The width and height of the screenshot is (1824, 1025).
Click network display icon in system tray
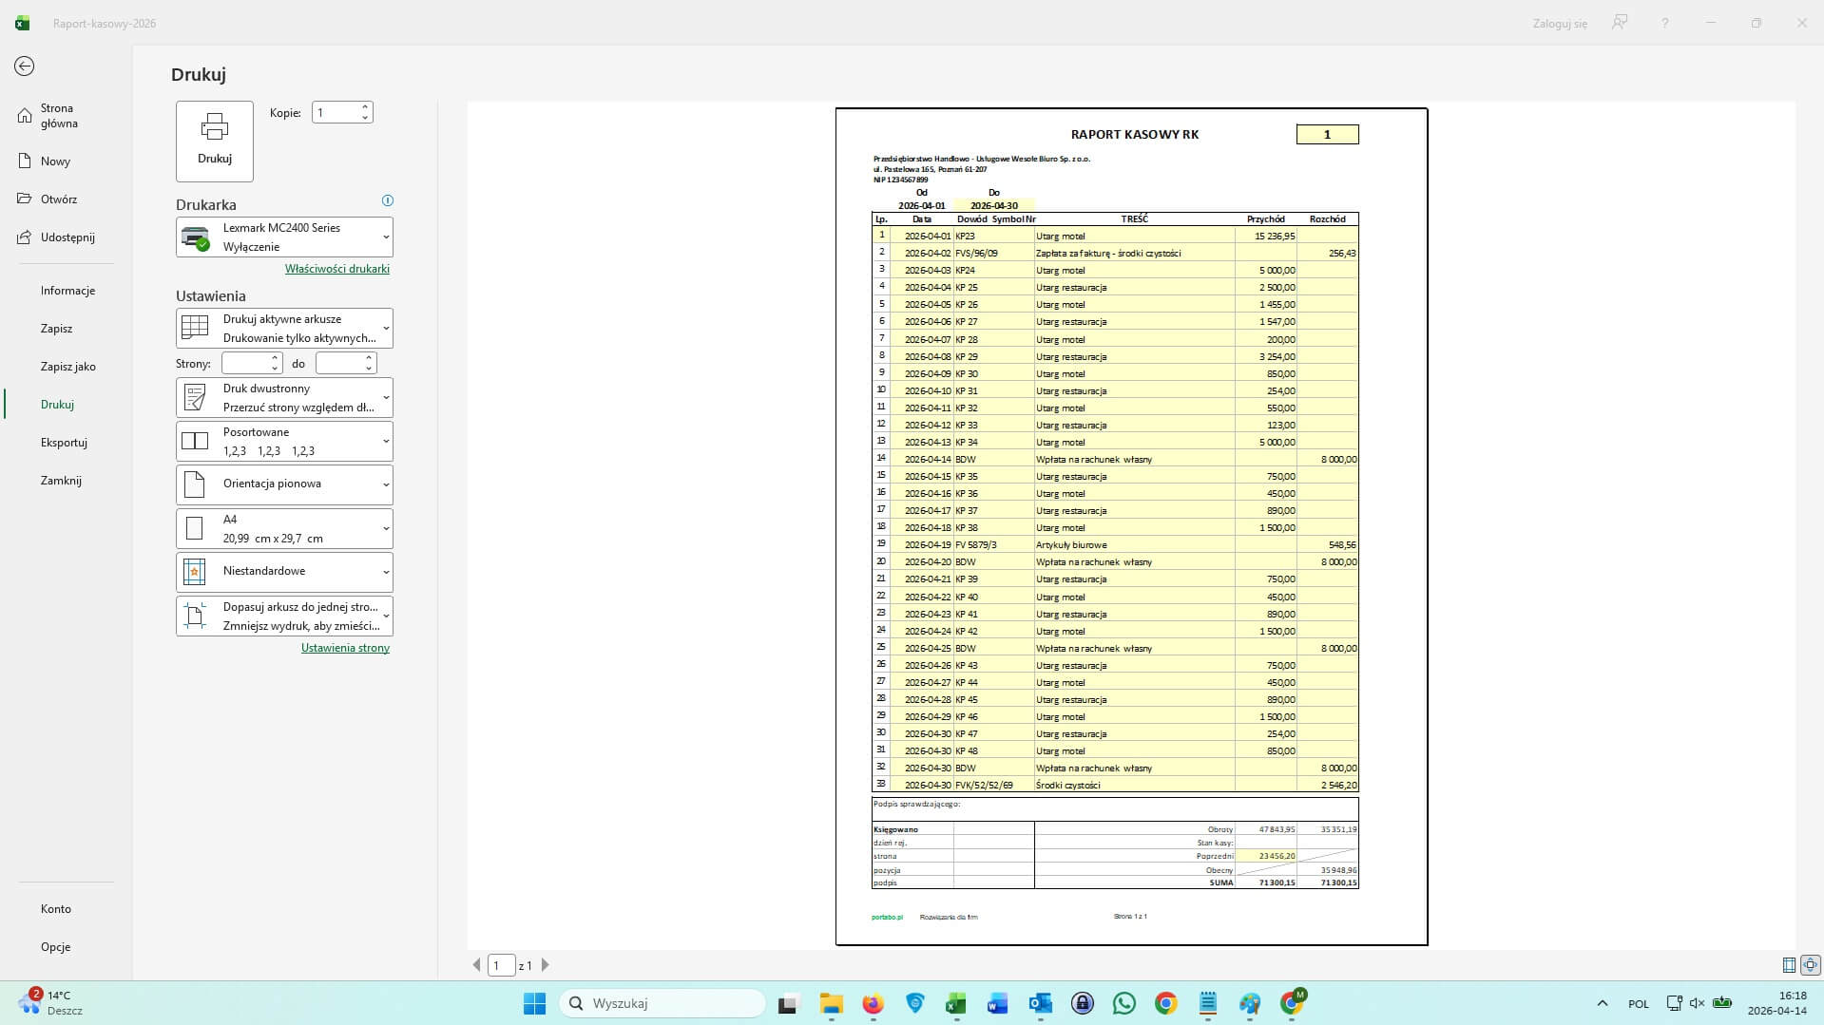tap(1675, 1003)
